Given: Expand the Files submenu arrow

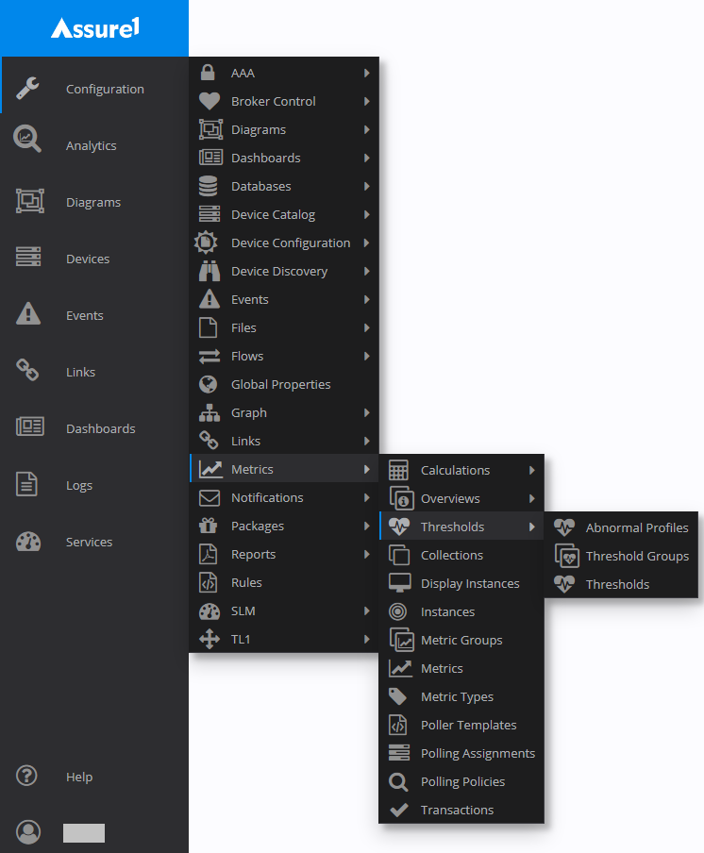Looking at the screenshot, I should click(367, 327).
